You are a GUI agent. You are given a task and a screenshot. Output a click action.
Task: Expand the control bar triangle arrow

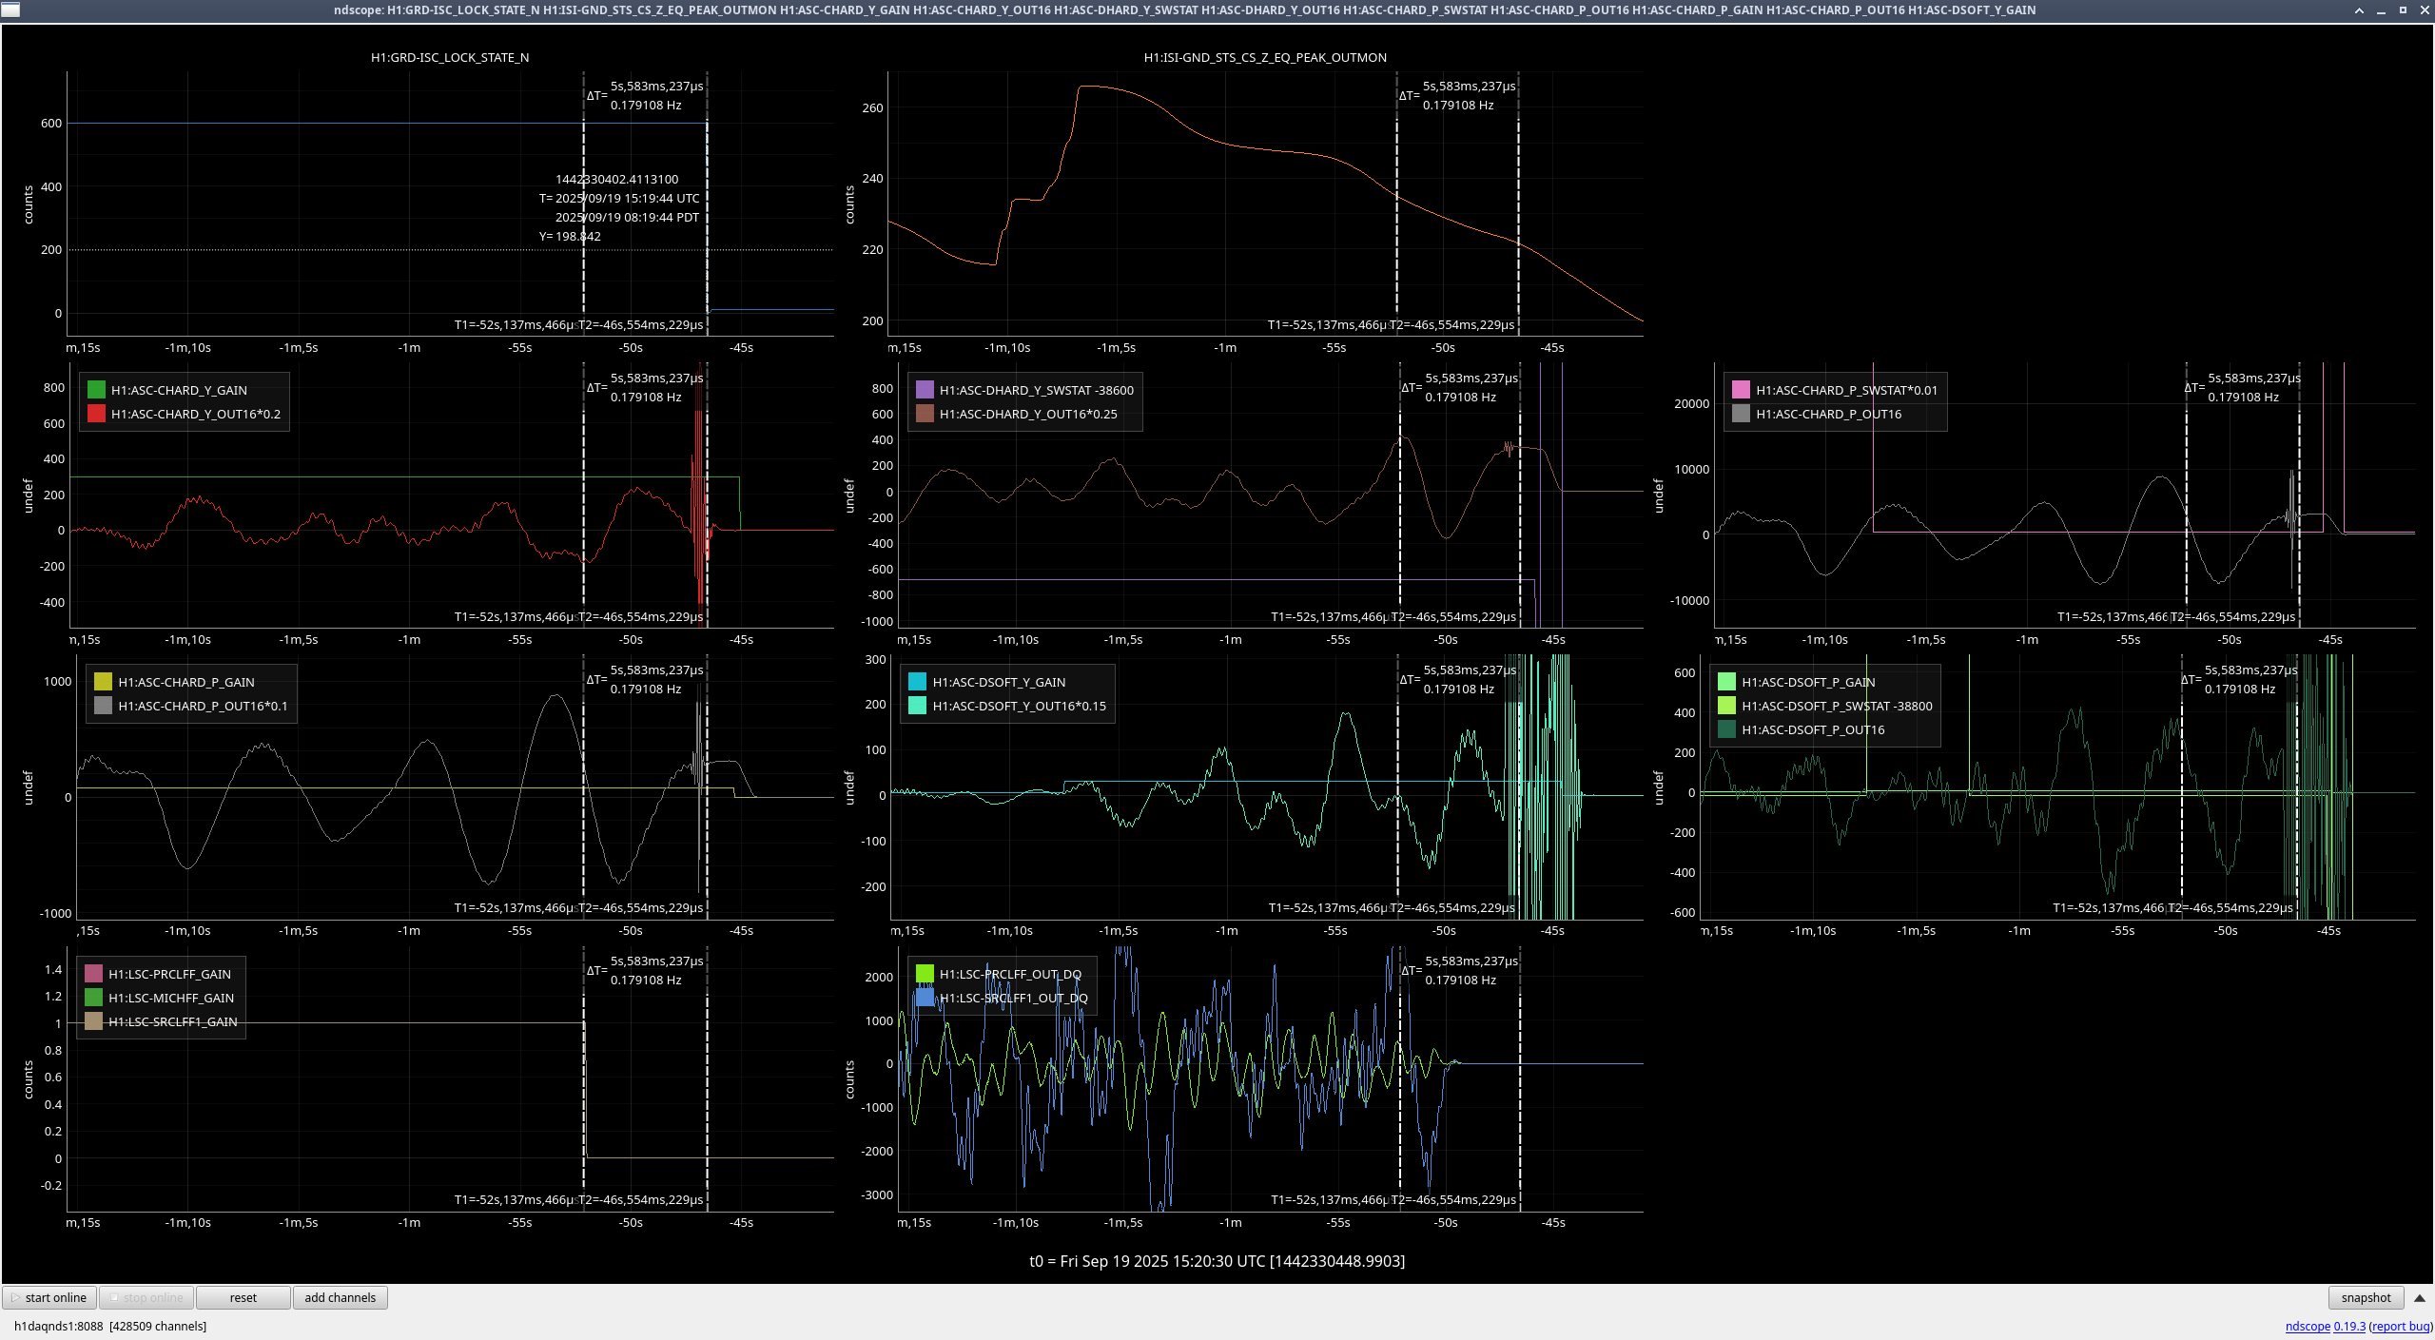click(2420, 1297)
